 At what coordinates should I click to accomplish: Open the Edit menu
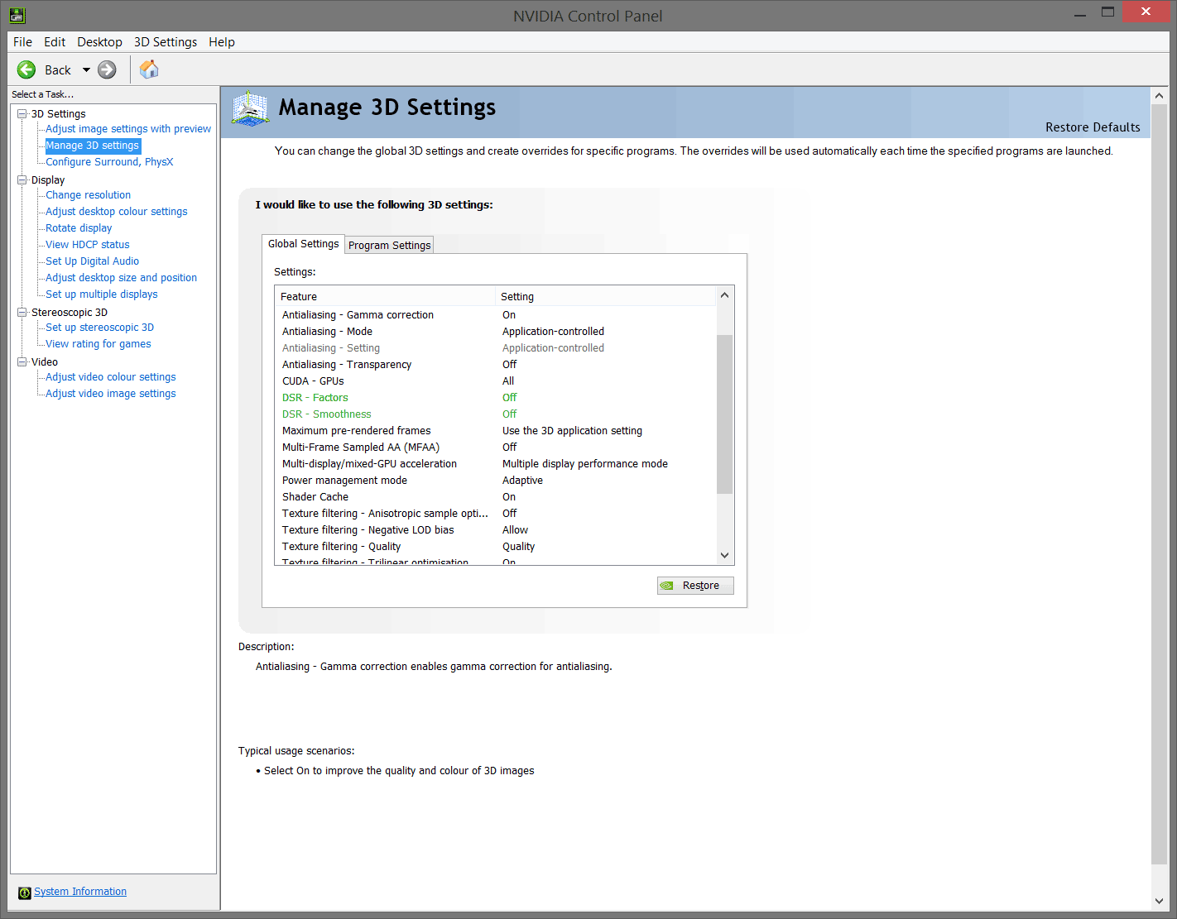[55, 42]
